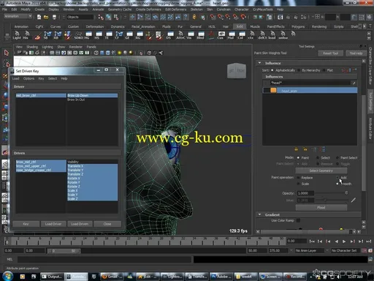The height and width of the screenshot is (281, 374).
Task: Open the Skin menu
Action: 210,10
